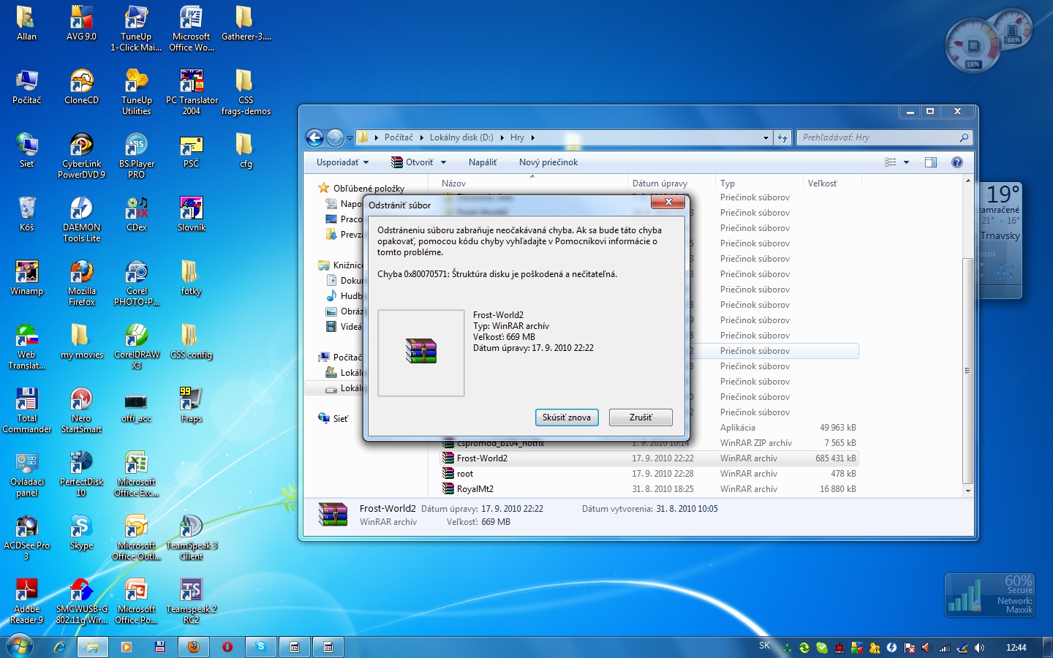Click Nový priečinok in the toolbar
Image resolution: width=1053 pixels, height=658 pixels.
[548, 162]
